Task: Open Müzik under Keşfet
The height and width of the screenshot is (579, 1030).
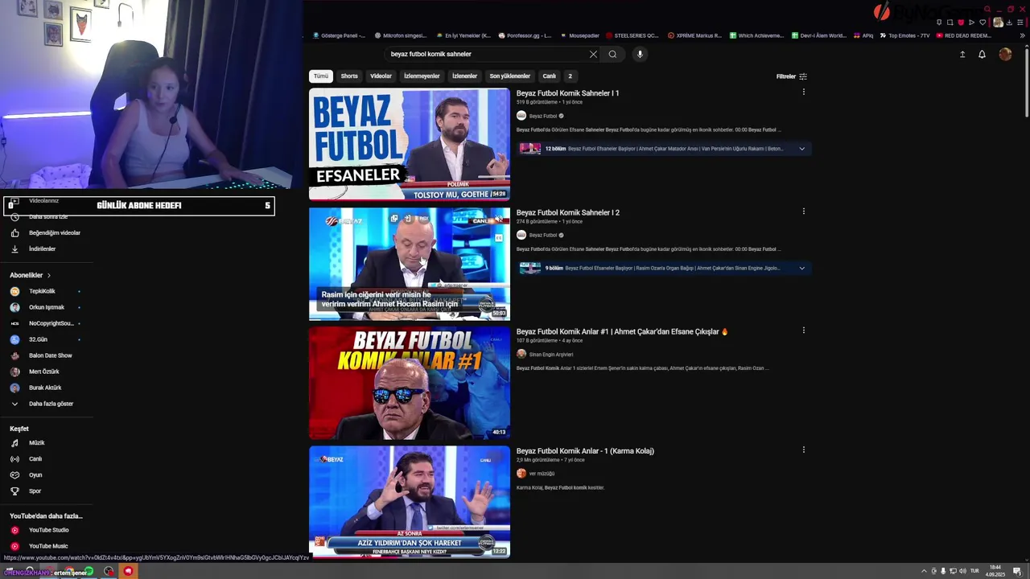Action: pos(27,442)
